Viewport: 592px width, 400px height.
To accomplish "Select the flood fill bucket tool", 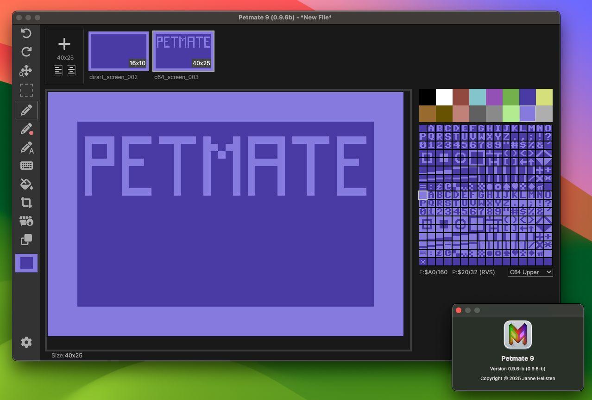I will click(x=26, y=184).
